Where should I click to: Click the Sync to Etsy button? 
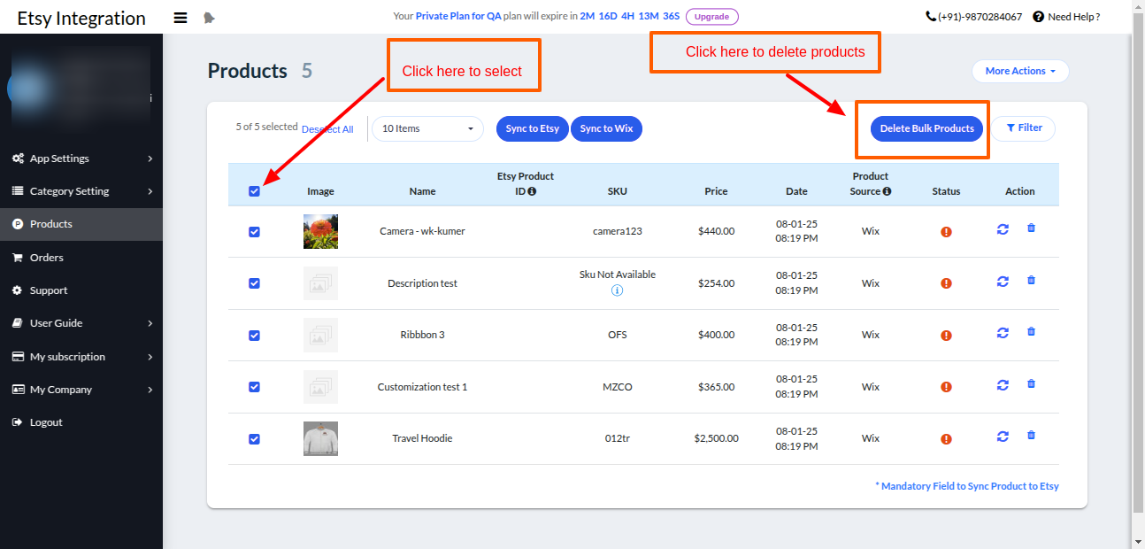pos(533,128)
